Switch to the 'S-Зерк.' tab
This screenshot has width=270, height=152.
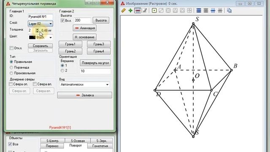click(x=101, y=141)
